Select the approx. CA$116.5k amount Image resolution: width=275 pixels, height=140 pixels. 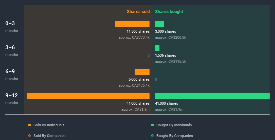click(170, 61)
